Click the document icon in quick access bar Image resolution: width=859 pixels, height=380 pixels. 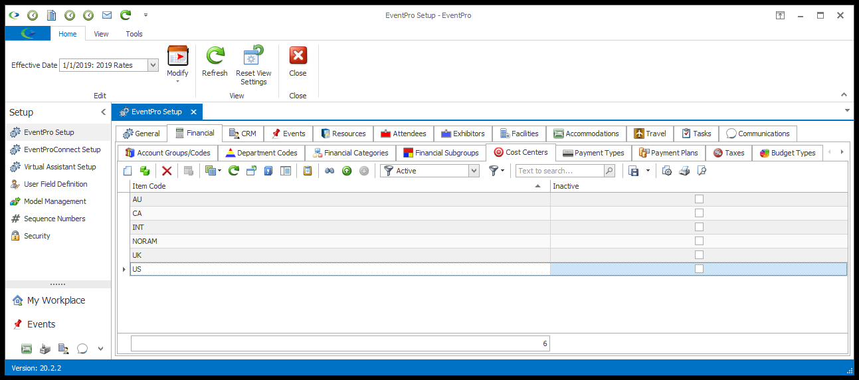pos(50,15)
